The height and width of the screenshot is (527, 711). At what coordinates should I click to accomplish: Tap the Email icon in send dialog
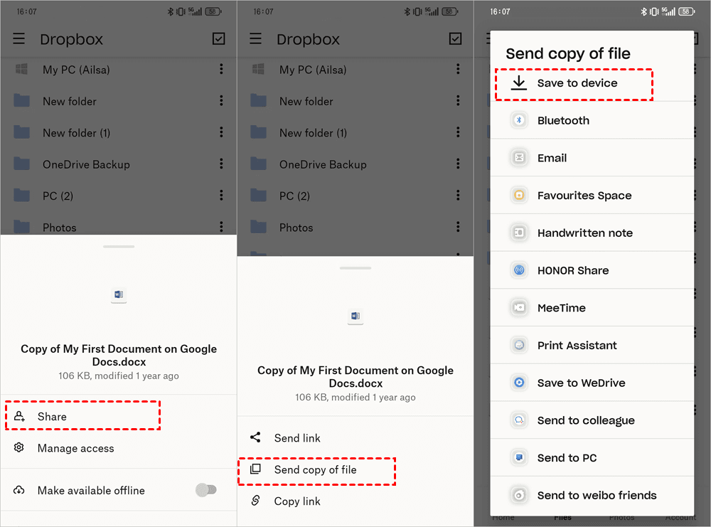pyautogui.click(x=519, y=157)
